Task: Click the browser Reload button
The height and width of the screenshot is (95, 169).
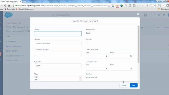Action: (5, 6)
